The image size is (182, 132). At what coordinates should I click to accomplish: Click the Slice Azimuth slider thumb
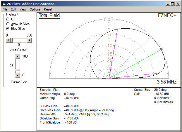[x=11, y=40]
